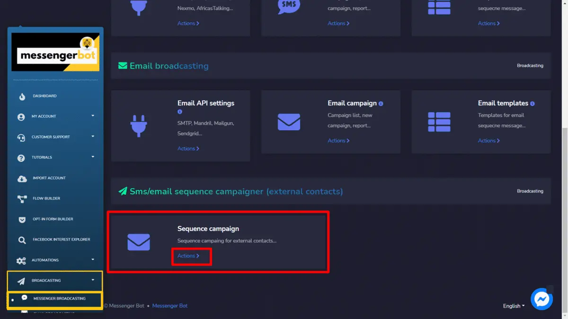
Task: Open the English language dropdown
Action: point(514,306)
